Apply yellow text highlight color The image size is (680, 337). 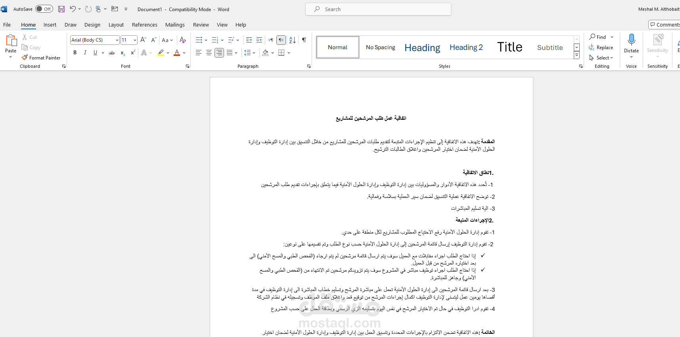point(161,53)
